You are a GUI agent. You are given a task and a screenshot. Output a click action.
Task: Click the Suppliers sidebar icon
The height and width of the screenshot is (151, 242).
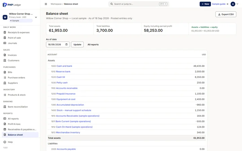(x=5, y=83)
